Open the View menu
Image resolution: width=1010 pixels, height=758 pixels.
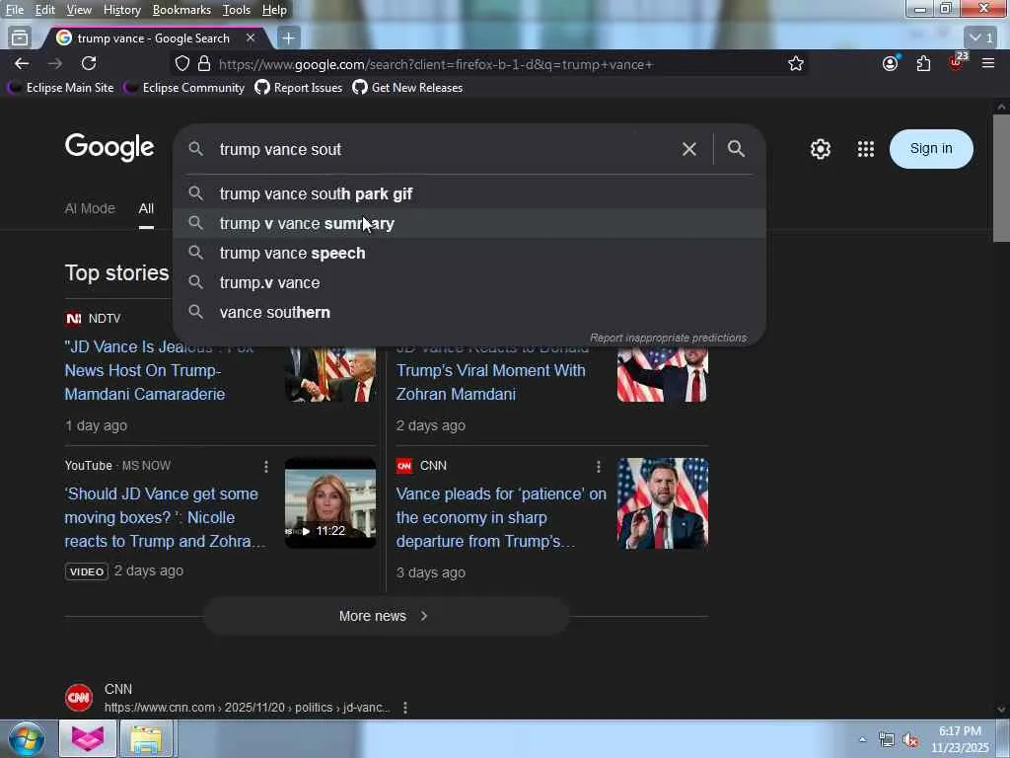click(x=79, y=10)
